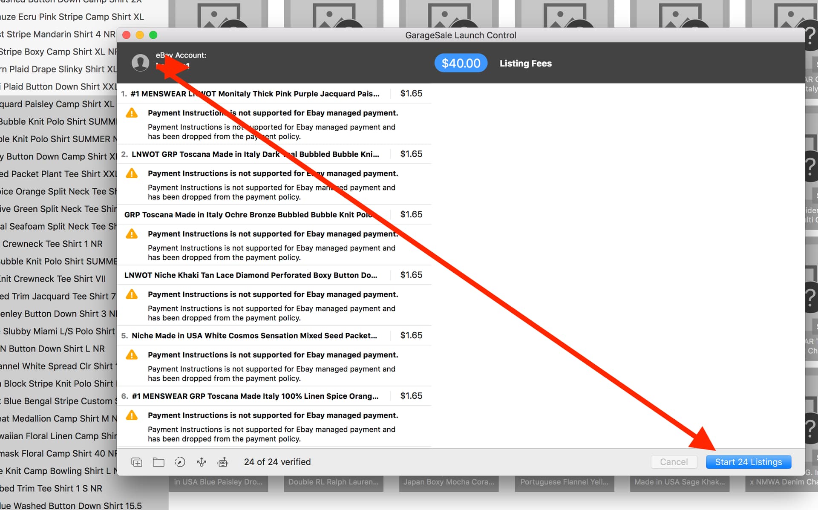Image resolution: width=818 pixels, height=510 pixels.
Task: Select 'Knit Camp Bowling Shirt L' in background list
Action: pos(58,471)
